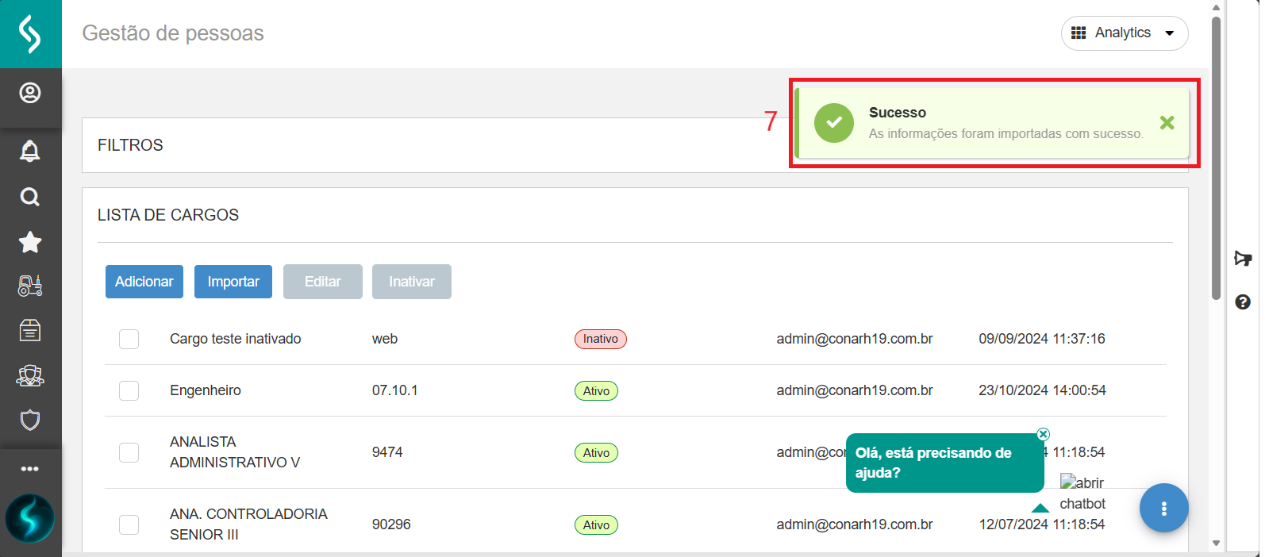This screenshot has height=557, width=1265.
Task: Open the blue floating three-dot menu
Action: pyautogui.click(x=1163, y=509)
